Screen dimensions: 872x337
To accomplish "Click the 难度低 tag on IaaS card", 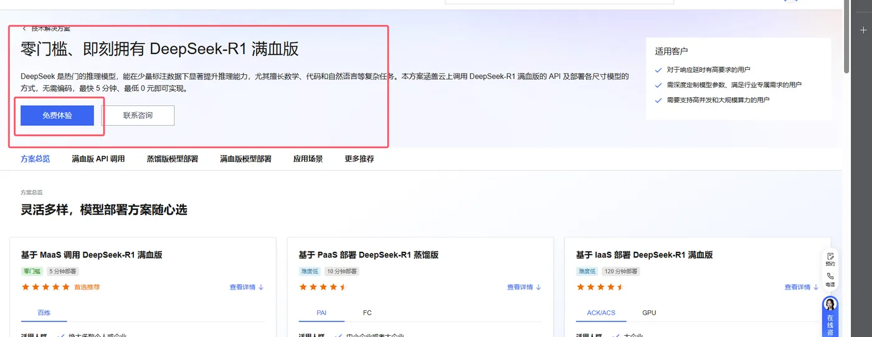I will click(587, 272).
